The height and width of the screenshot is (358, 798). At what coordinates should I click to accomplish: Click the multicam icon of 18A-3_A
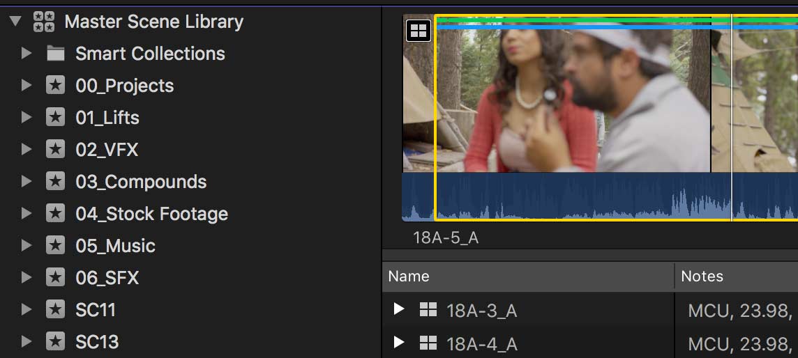[x=428, y=309]
